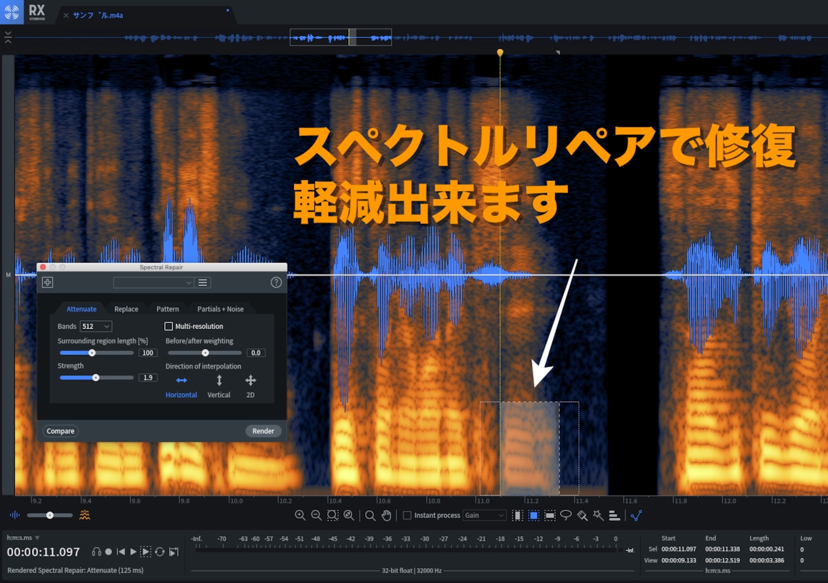Adjust the Strength slider
This screenshot has height=583, width=828.
96,377
